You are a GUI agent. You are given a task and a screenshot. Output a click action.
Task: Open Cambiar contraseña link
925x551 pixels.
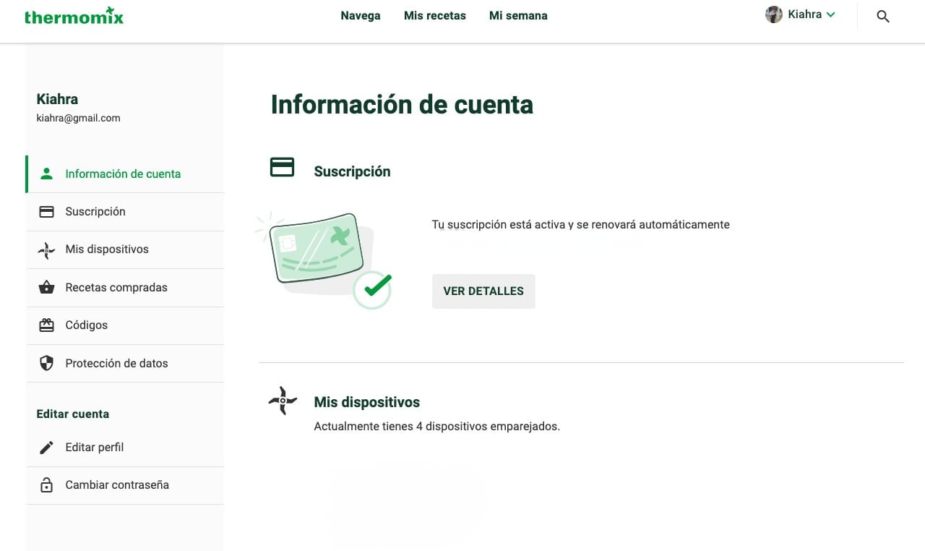[x=117, y=485]
